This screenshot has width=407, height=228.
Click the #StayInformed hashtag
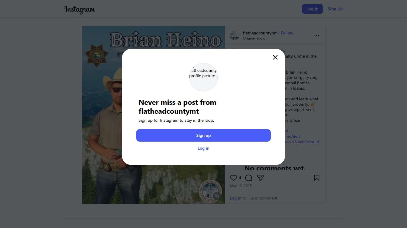(305, 142)
